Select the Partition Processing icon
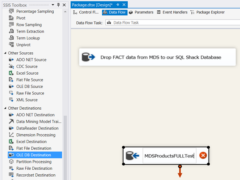Viewport: 240px width, 180px height. click(11, 162)
